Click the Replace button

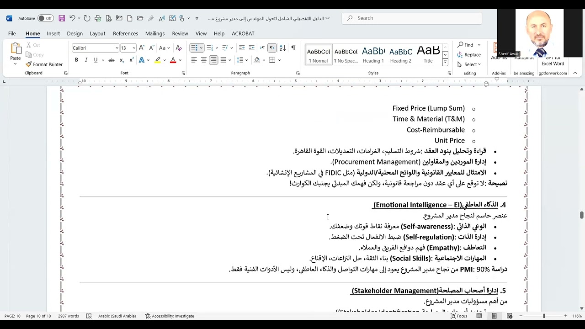469,55
